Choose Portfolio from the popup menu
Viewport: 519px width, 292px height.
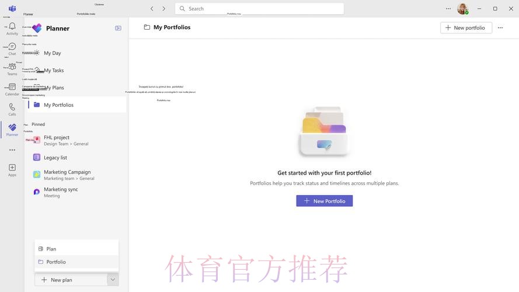pyautogui.click(x=56, y=262)
